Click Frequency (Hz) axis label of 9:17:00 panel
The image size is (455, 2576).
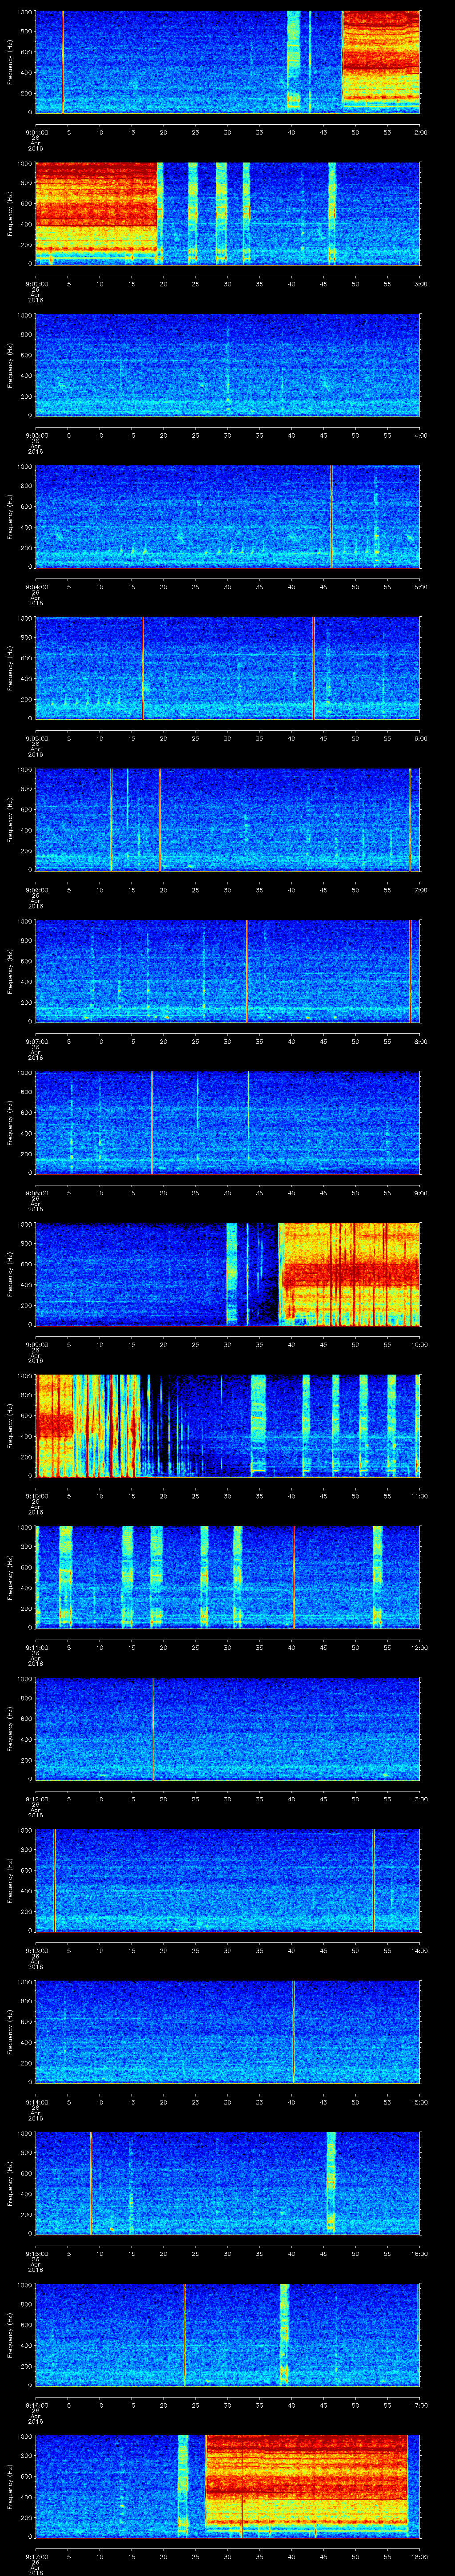click(x=10, y=2487)
